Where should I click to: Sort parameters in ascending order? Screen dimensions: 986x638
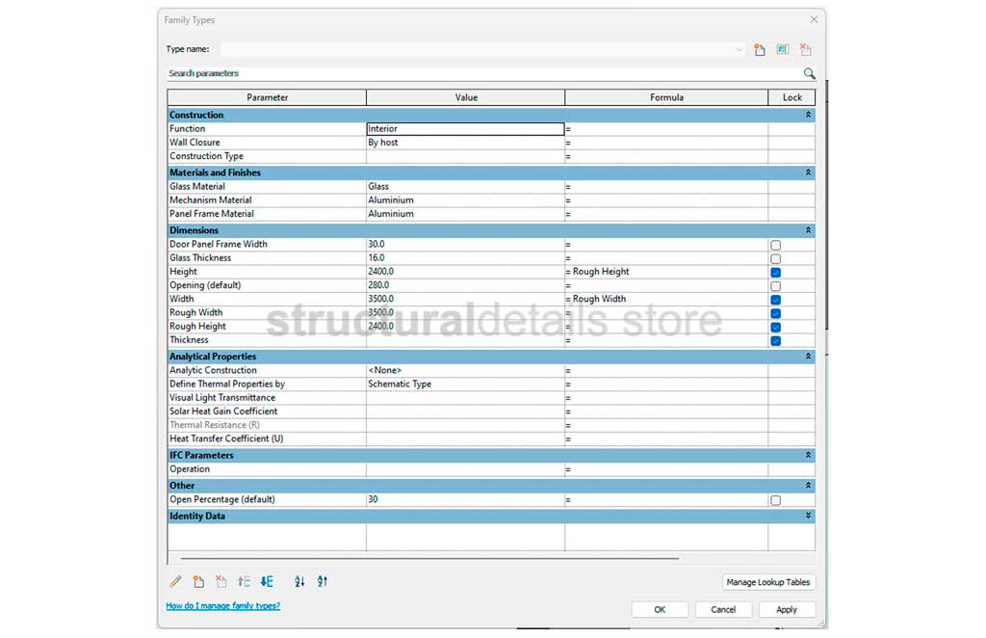click(x=299, y=581)
